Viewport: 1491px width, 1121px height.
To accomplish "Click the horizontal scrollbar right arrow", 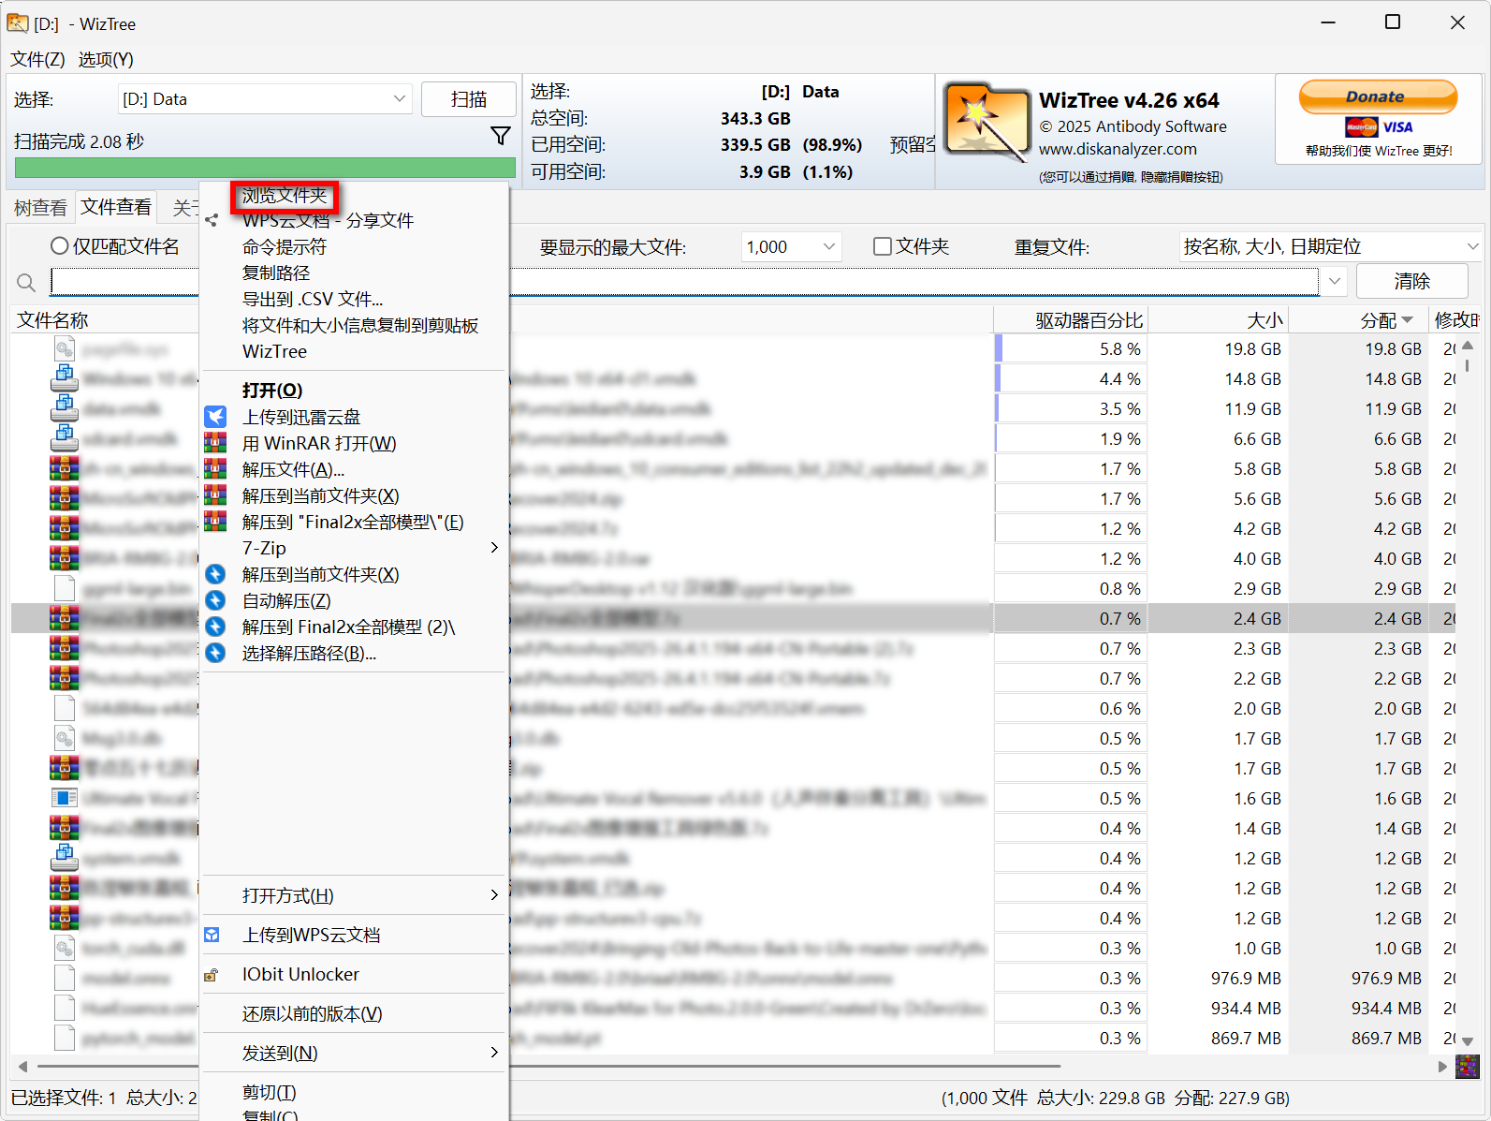I will [1443, 1067].
